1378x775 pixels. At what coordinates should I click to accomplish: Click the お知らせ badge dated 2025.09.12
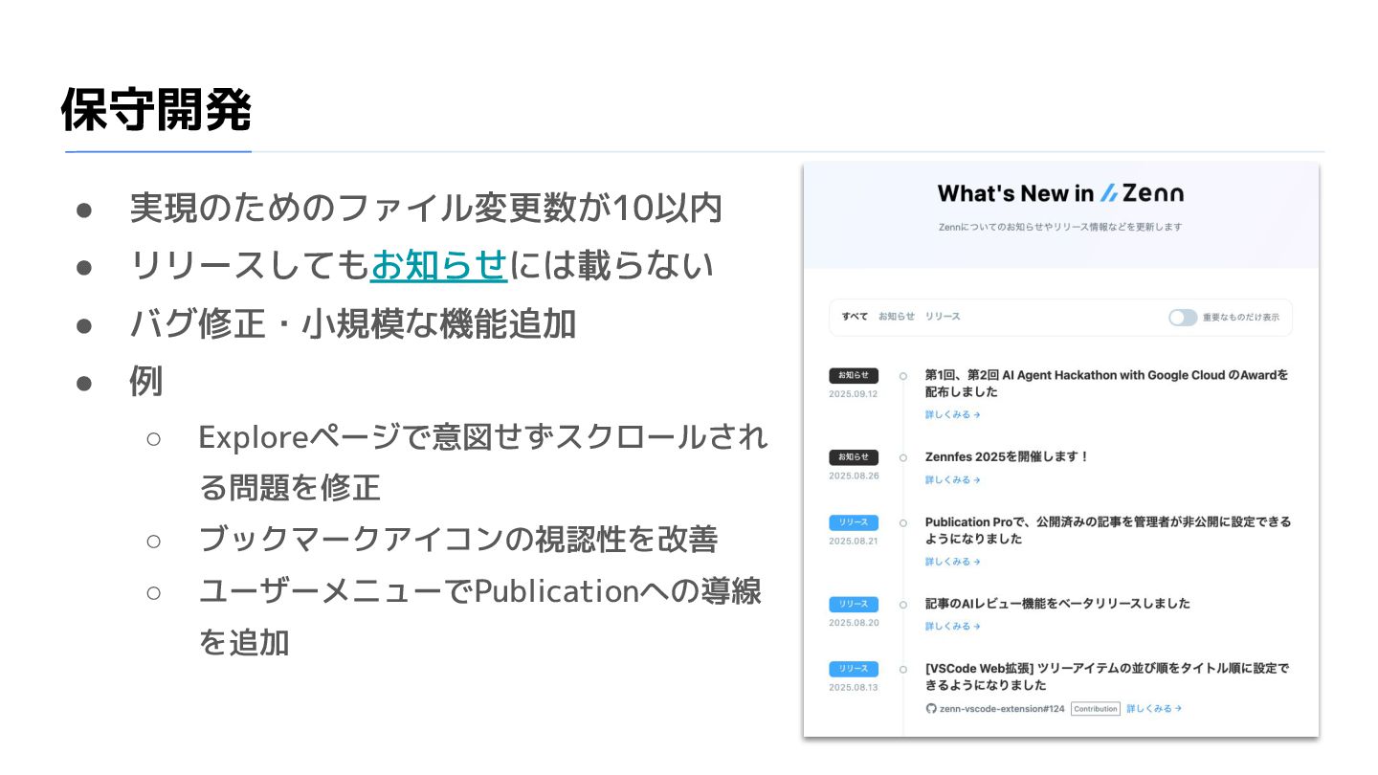click(x=854, y=376)
